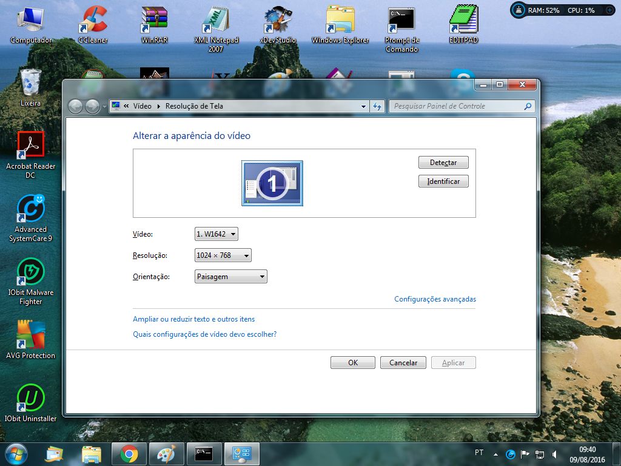Image resolution: width=621 pixels, height=466 pixels.
Task: Open the Computador desktop icon
Action: coord(31,24)
